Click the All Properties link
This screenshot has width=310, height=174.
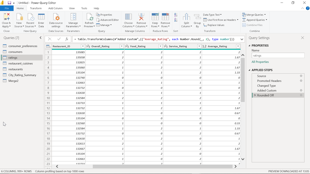tap(260, 62)
